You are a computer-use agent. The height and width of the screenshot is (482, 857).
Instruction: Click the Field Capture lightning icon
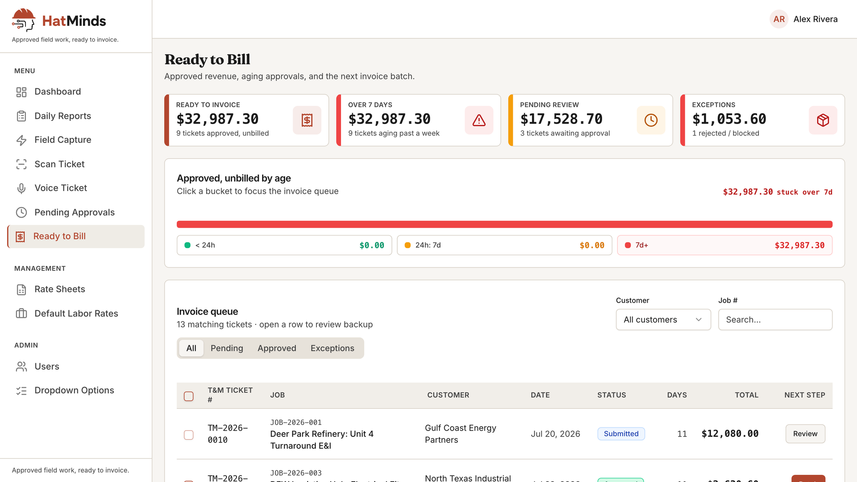21,140
